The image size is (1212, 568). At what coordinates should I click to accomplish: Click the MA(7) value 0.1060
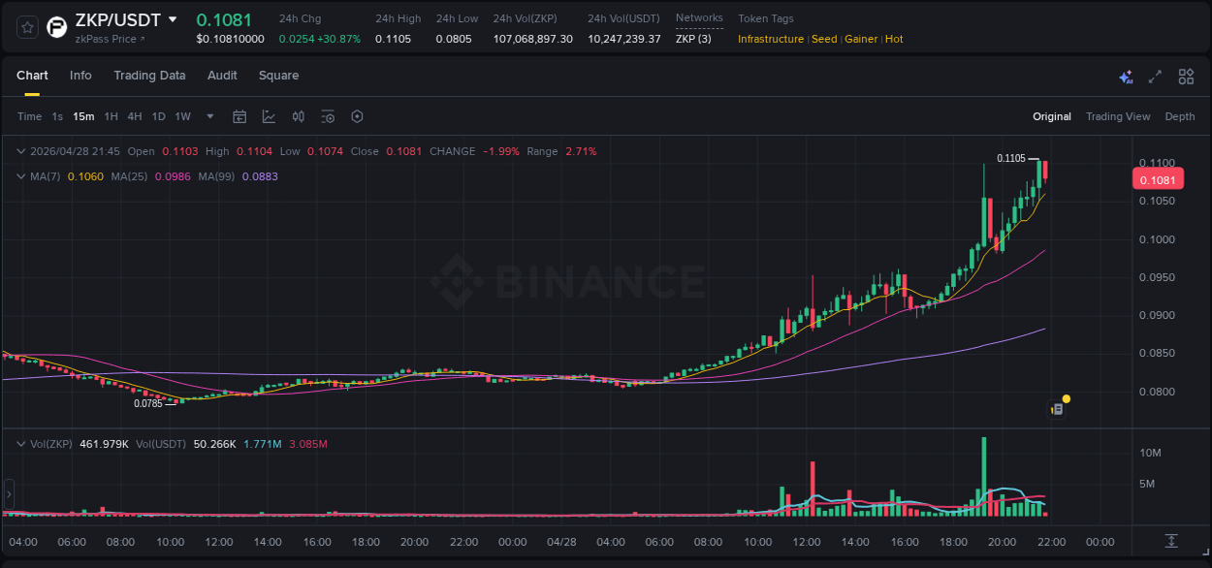(84, 176)
